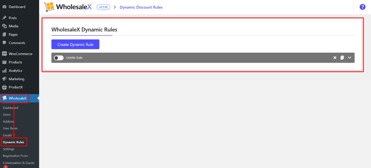Open the Pages menu

(13, 34)
